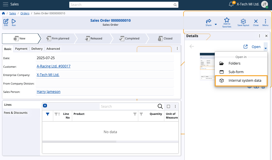Add sales order to favorites

tap(226, 21)
